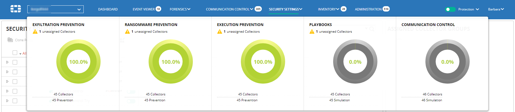Toggle the green Protection switch
515x112 pixels.
click(450, 9)
